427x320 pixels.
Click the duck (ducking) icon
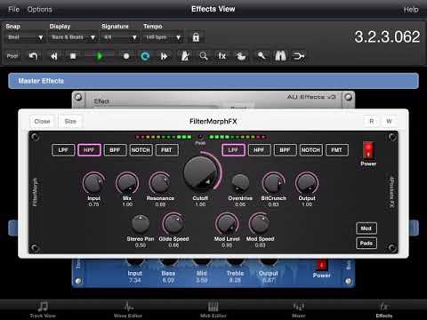click(241, 56)
